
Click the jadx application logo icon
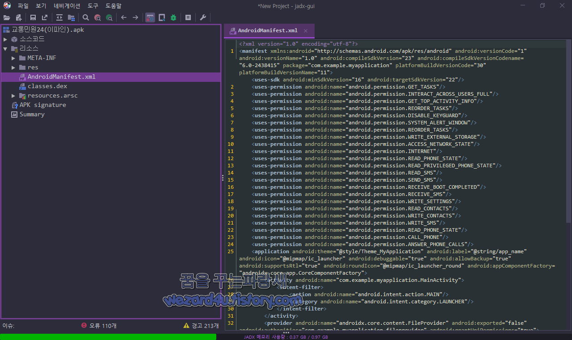click(7, 6)
